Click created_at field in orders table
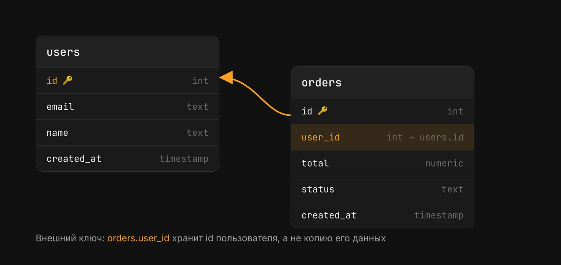This screenshot has height=265, width=561. [329, 215]
